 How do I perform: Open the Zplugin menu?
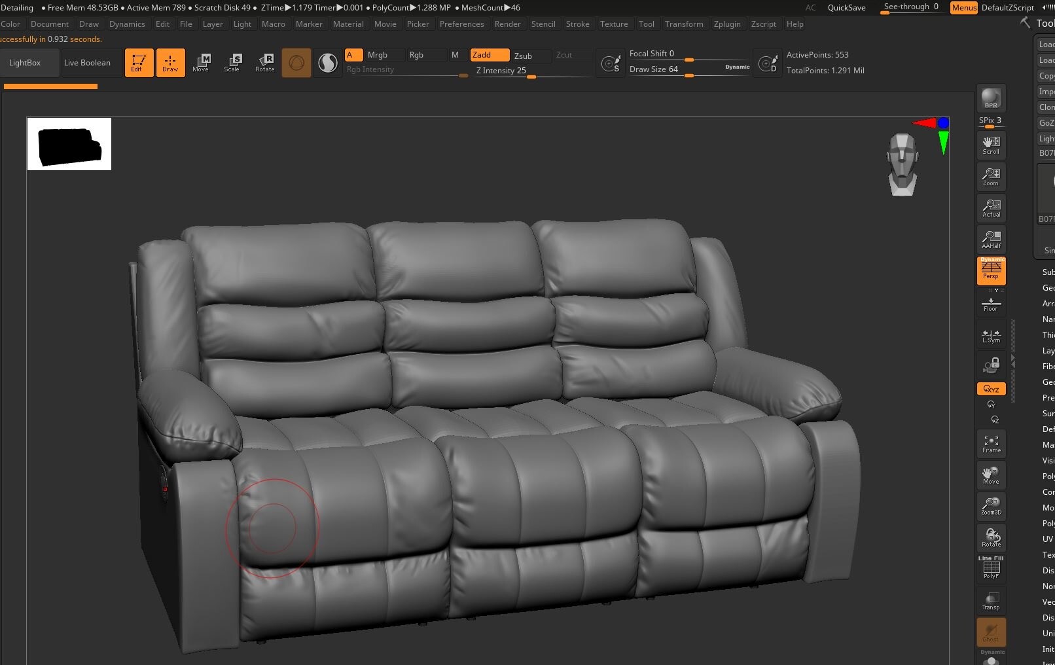click(728, 24)
